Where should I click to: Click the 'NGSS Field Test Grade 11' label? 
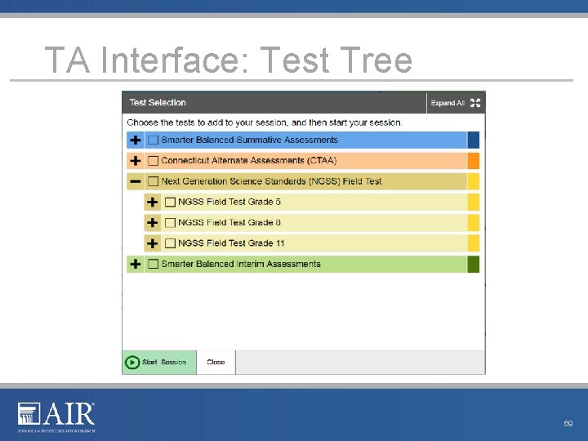(x=231, y=243)
